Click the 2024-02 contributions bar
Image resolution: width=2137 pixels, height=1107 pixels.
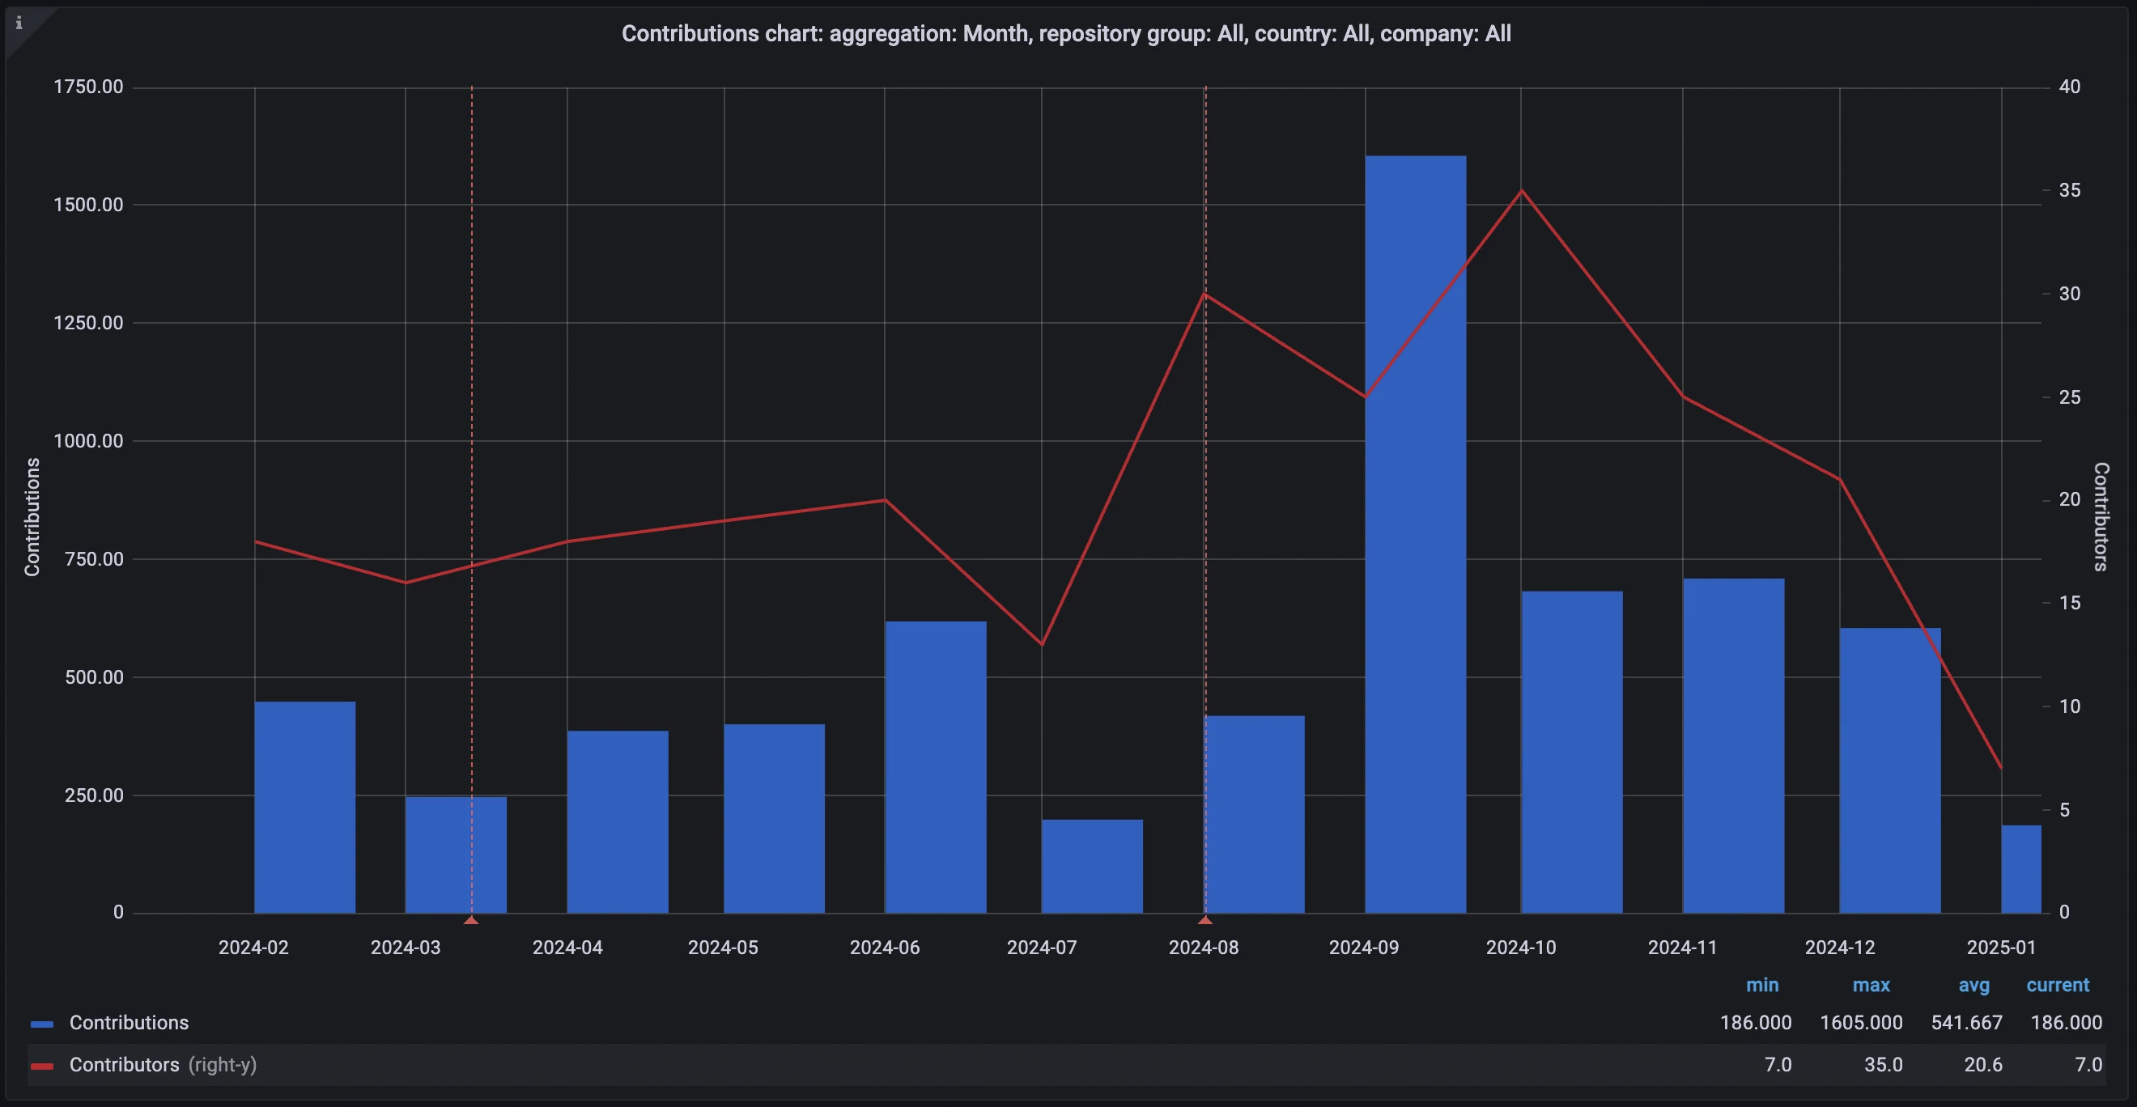(x=304, y=808)
